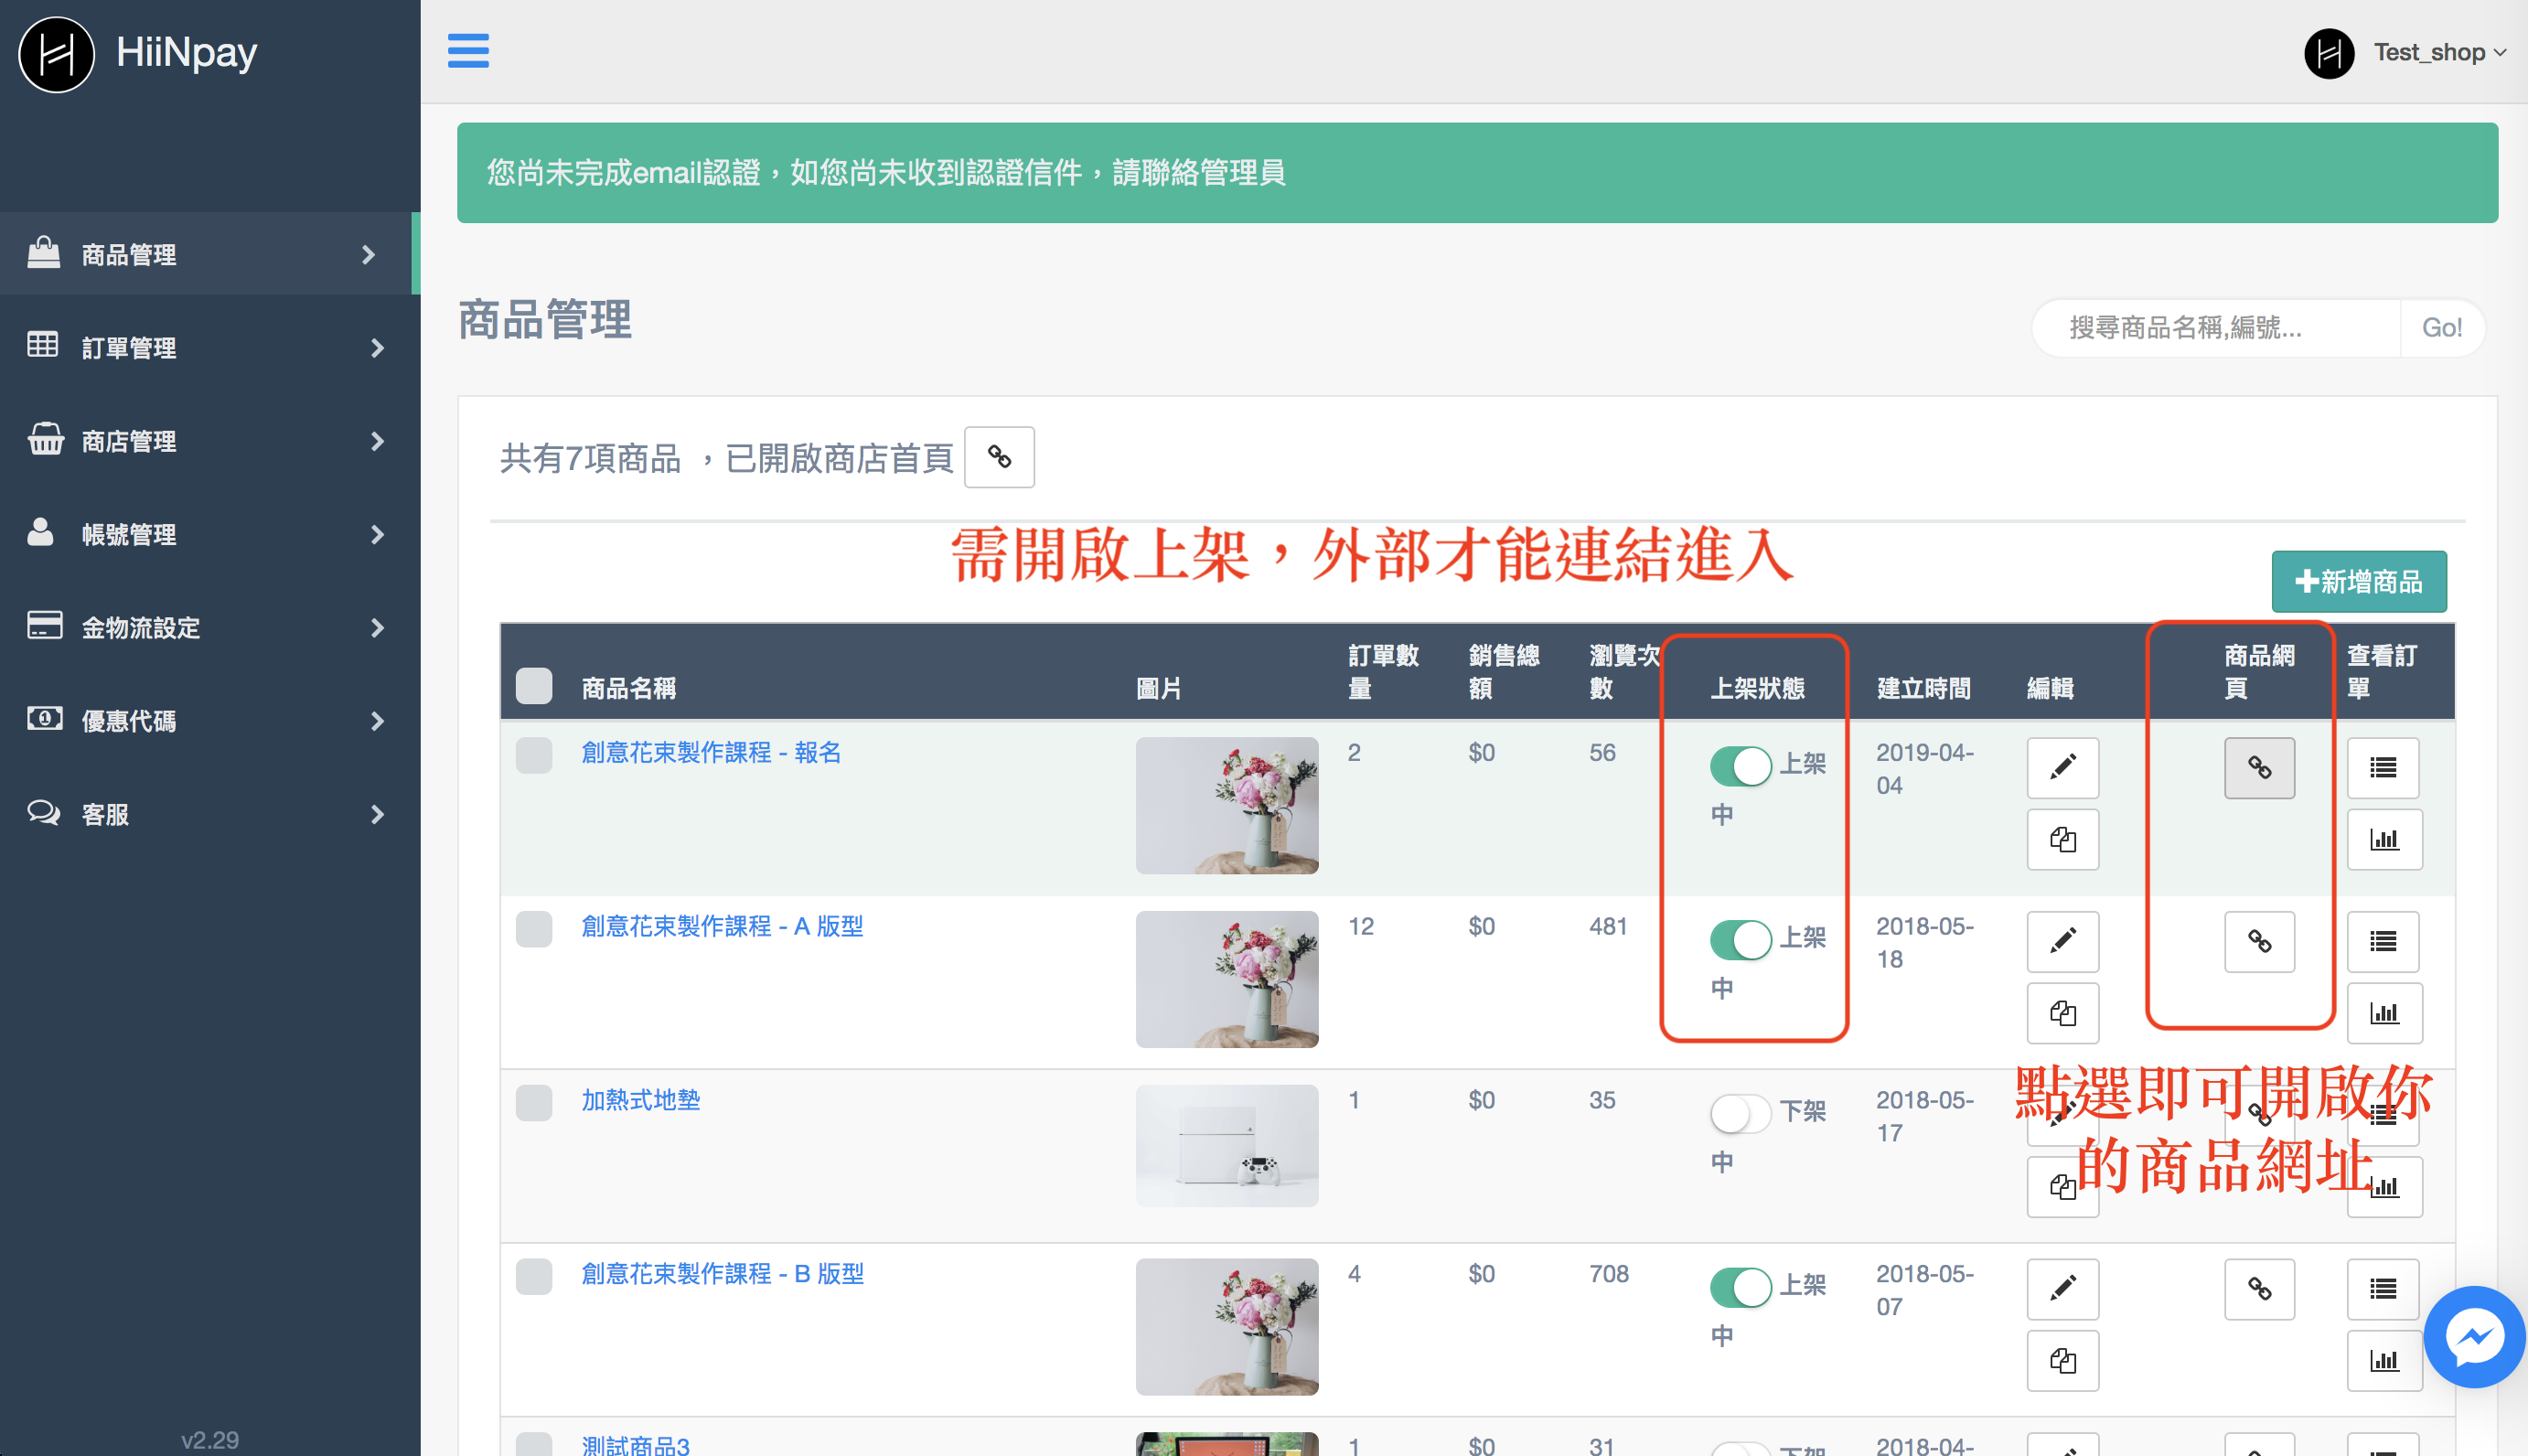Open 帳號管理 in the sidebar
The width and height of the screenshot is (2528, 1456).
pos(210,535)
